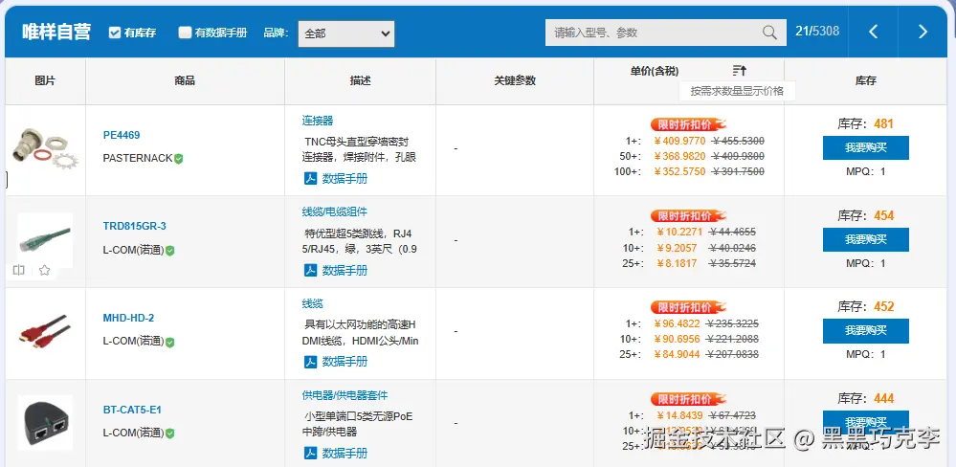The width and height of the screenshot is (956, 467).
Task: Open BT-CAT5-E1 product link
Action: pyautogui.click(x=132, y=410)
